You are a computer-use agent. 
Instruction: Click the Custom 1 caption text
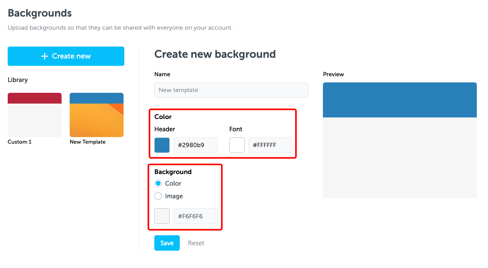pos(20,142)
